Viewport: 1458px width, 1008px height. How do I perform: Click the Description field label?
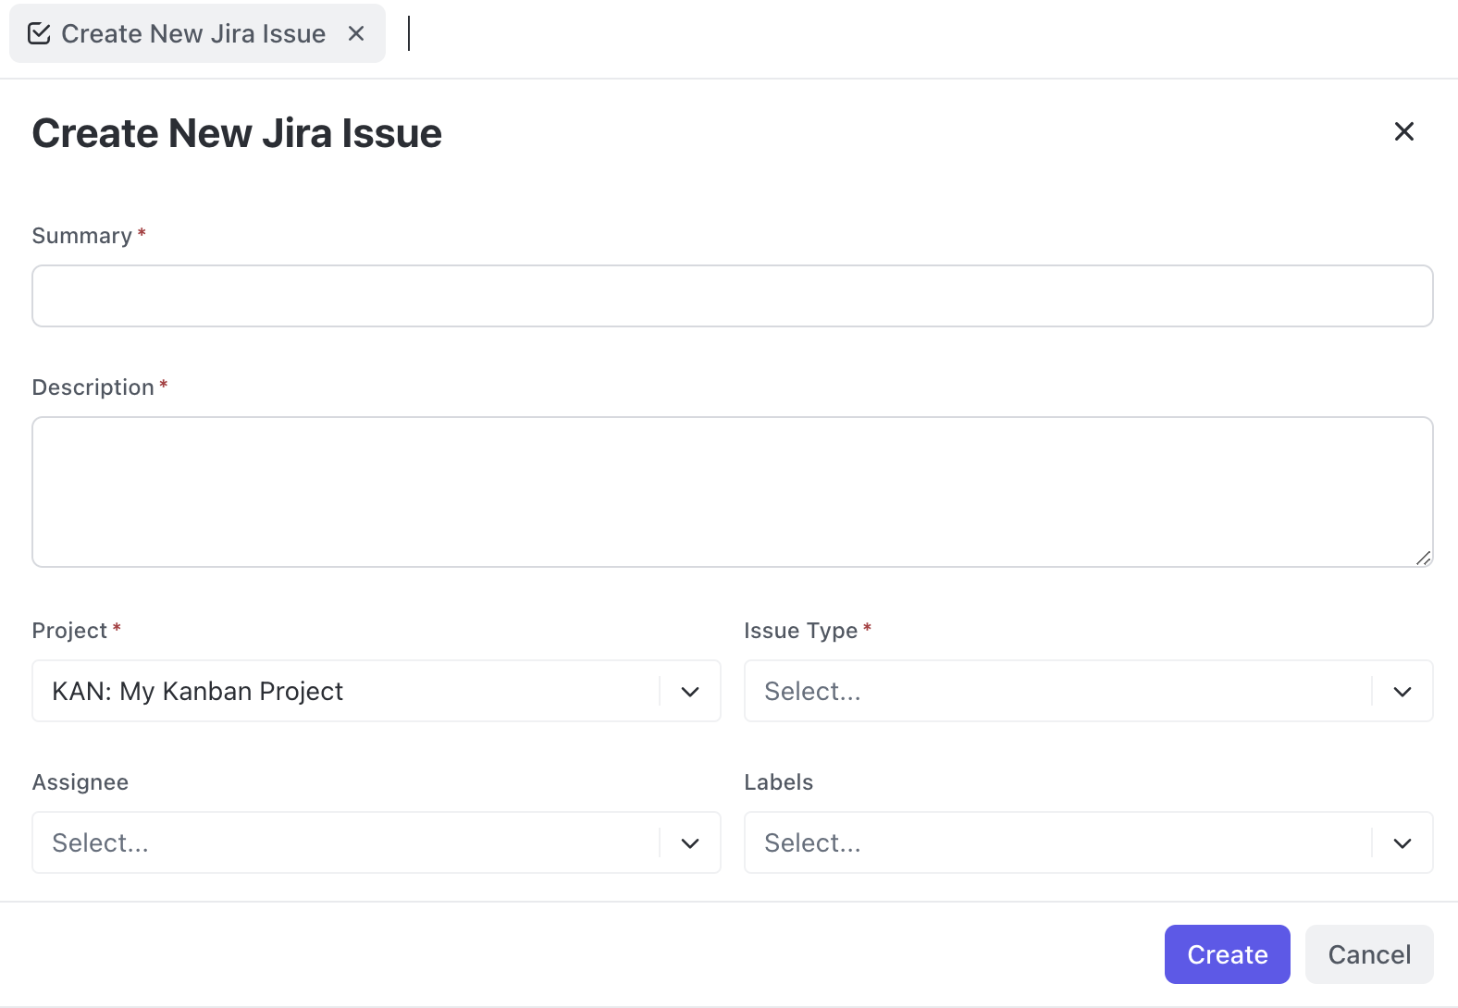click(x=93, y=387)
